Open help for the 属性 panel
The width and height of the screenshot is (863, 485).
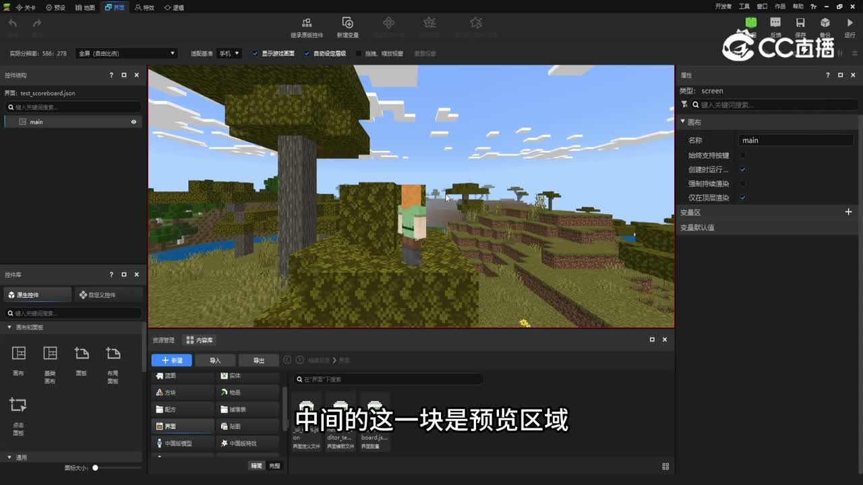coord(828,75)
